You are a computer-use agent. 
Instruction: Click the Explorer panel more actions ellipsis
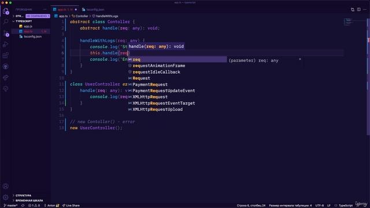tap(45, 9)
